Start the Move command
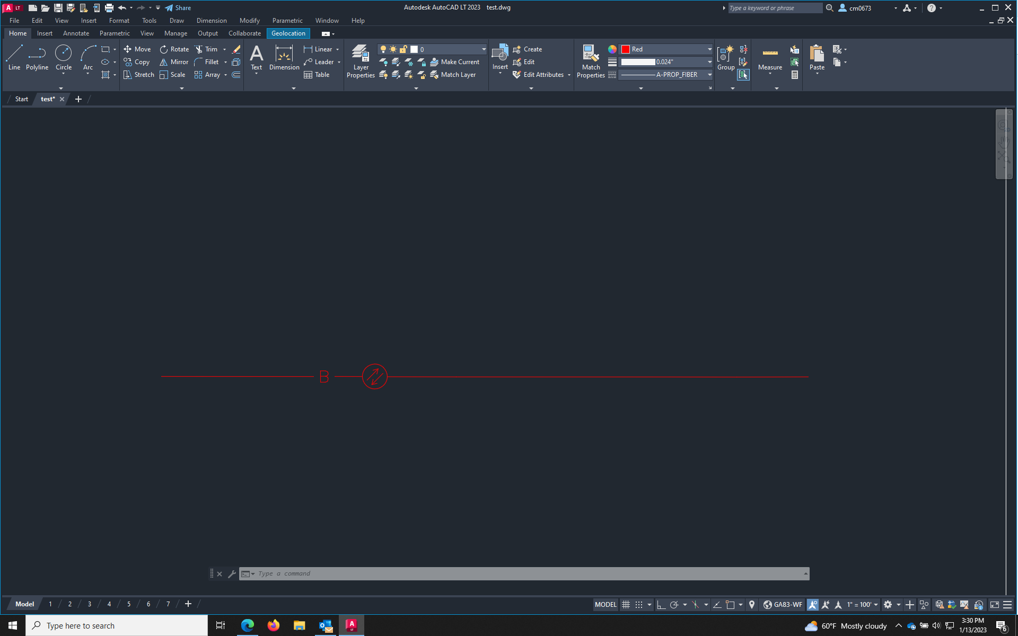Viewport: 1018px width, 636px height. tap(137, 49)
